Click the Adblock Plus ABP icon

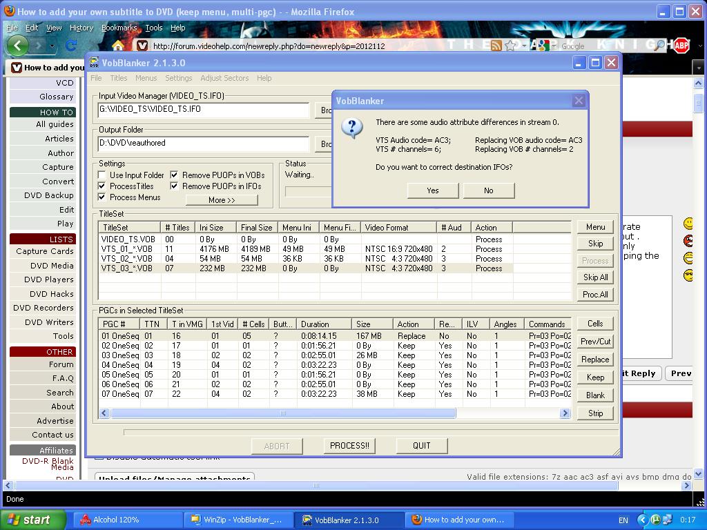pos(681,46)
